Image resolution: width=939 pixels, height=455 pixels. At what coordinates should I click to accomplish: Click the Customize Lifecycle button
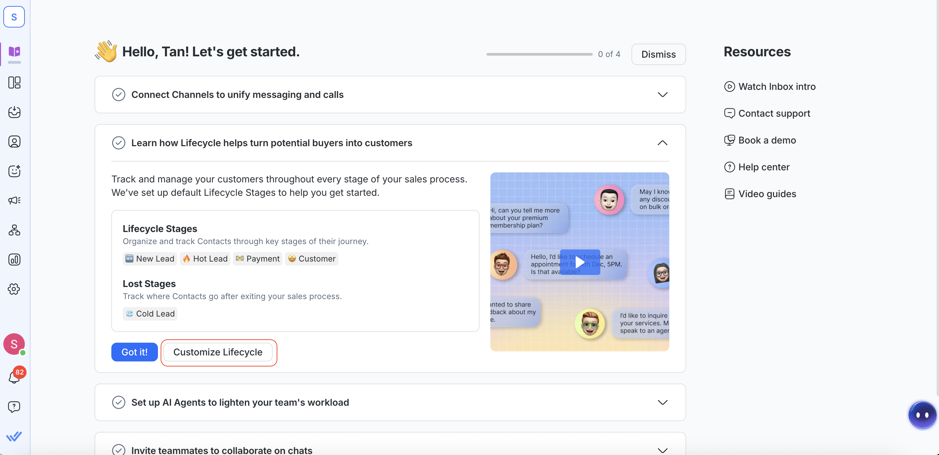(218, 352)
